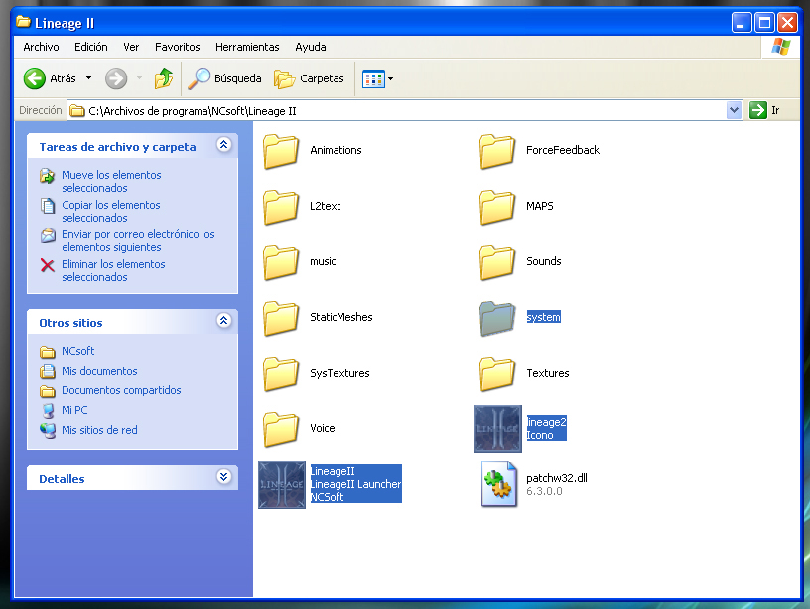Select the MAPS folder icon
Image resolution: width=810 pixels, height=609 pixels.
(x=497, y=207)
